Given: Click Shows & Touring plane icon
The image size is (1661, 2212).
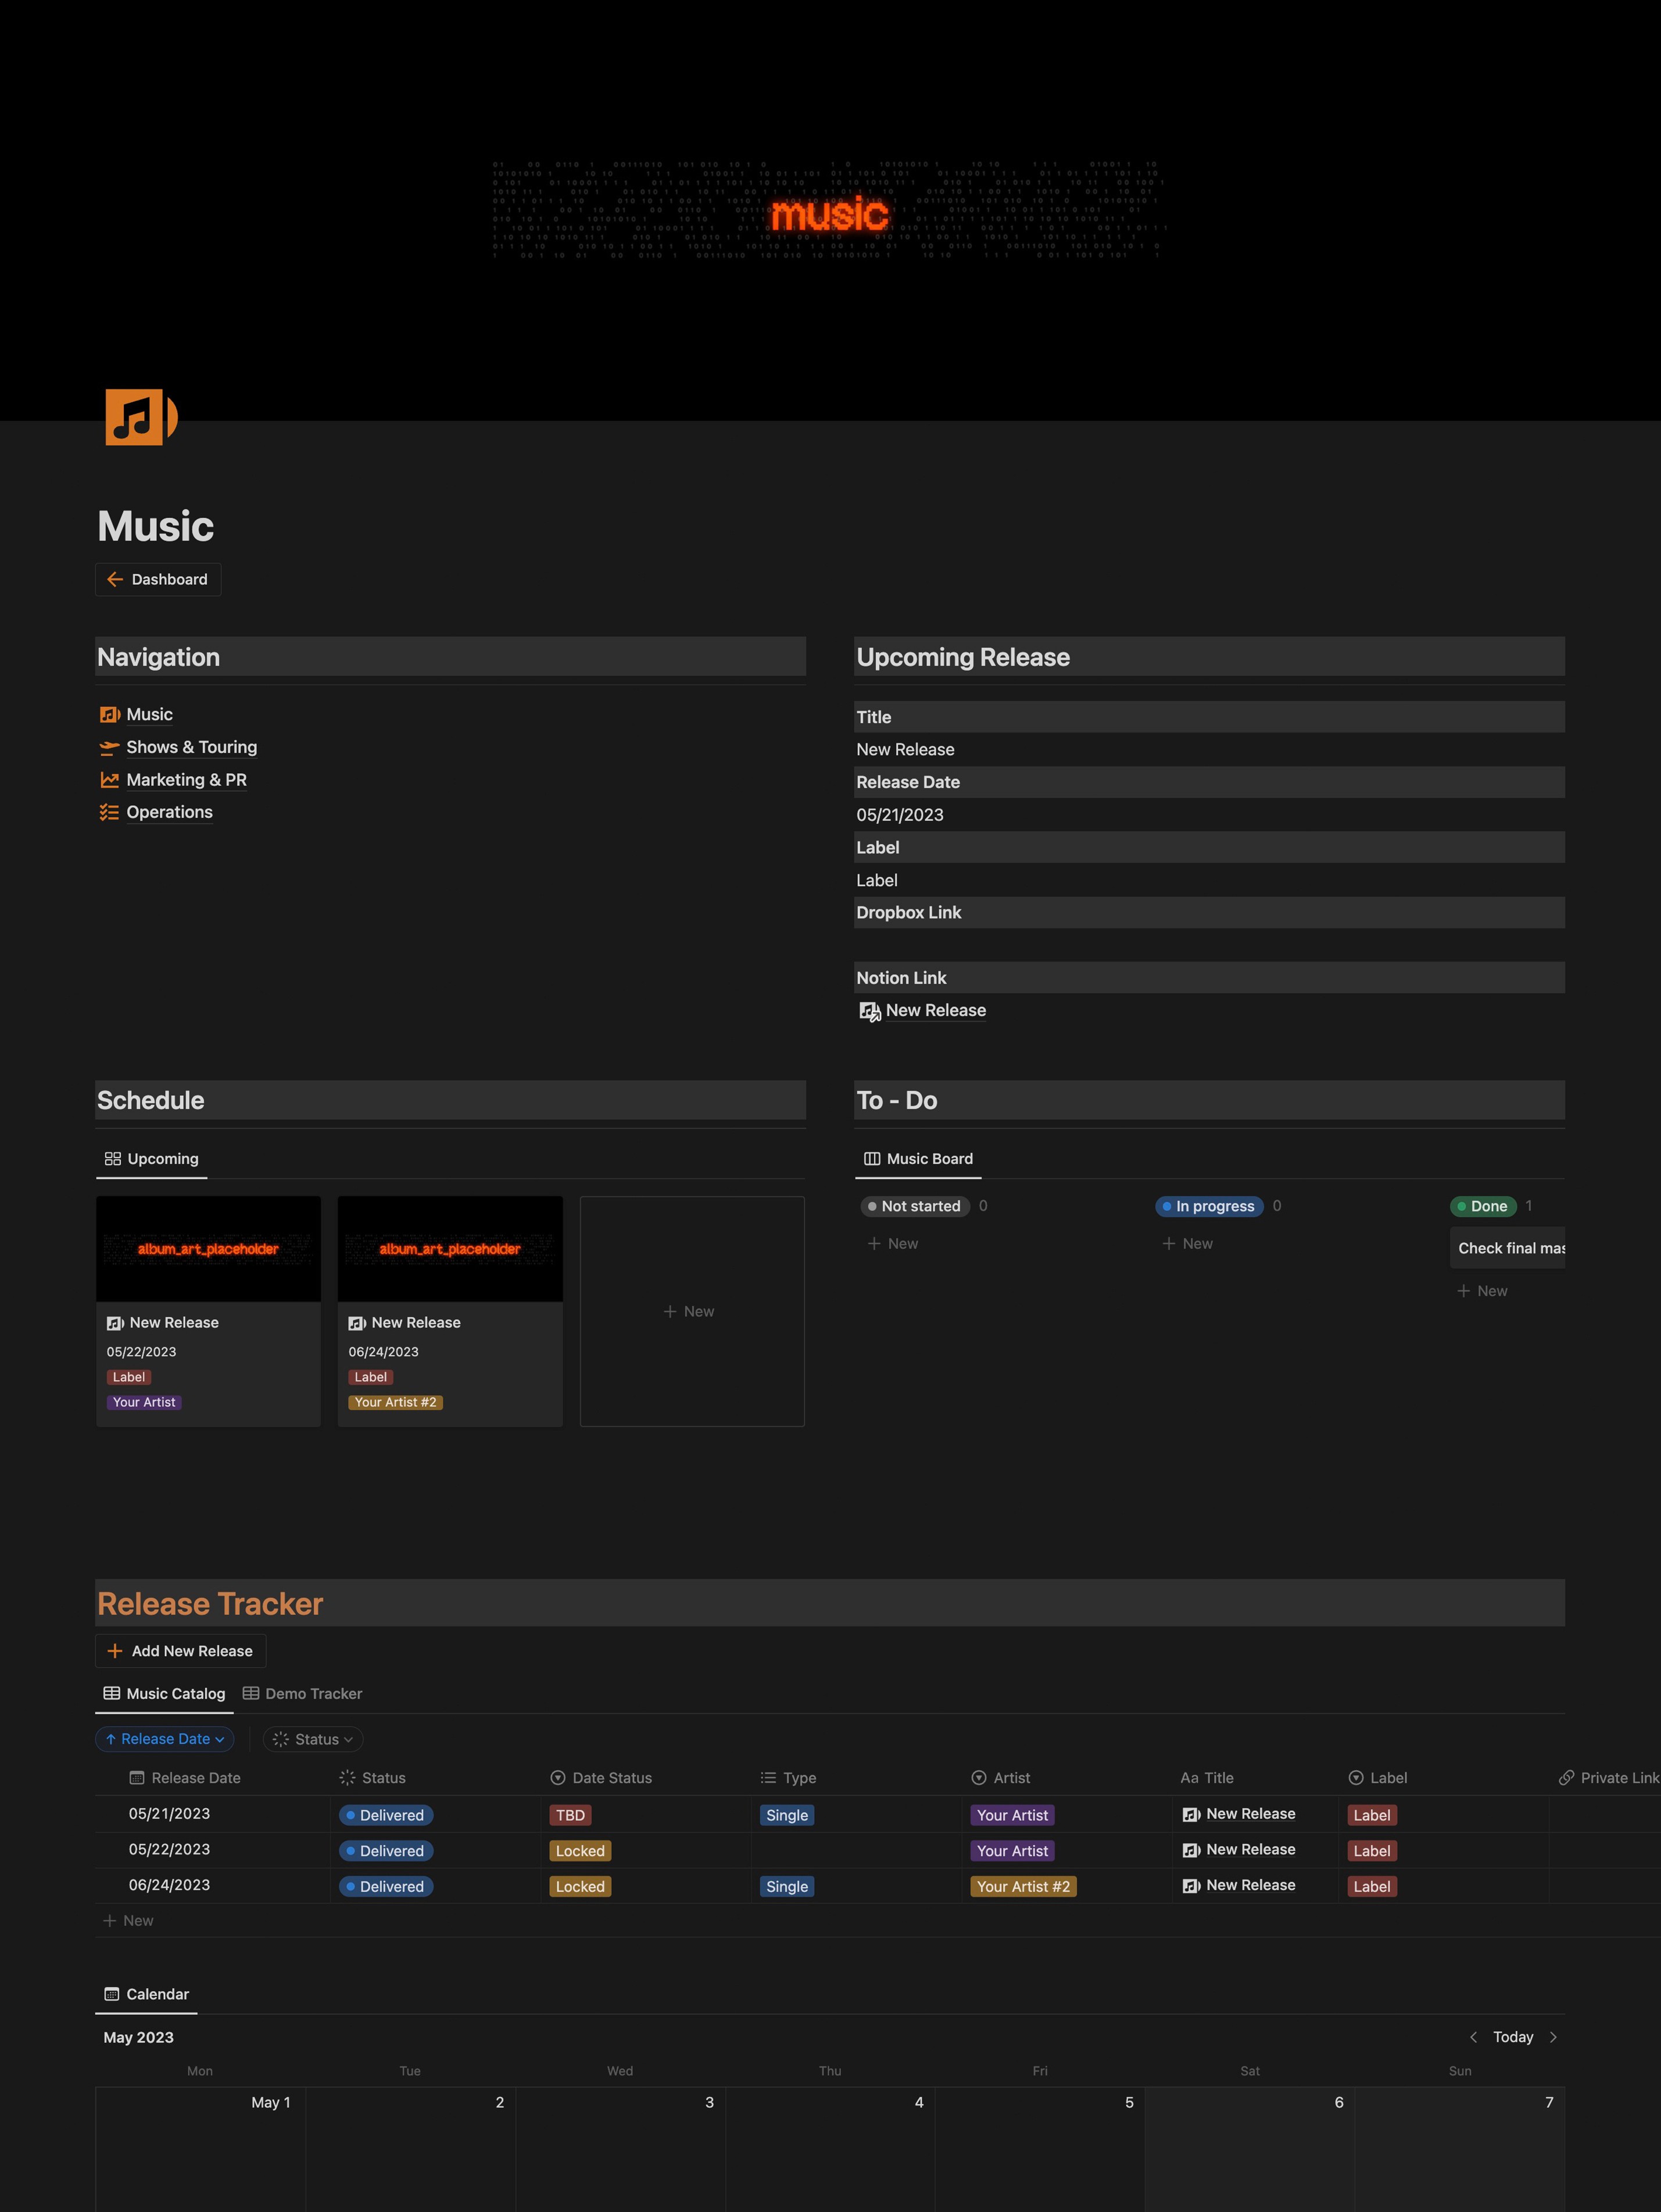Looking at the screenshot, I should (x=109, y=747).
